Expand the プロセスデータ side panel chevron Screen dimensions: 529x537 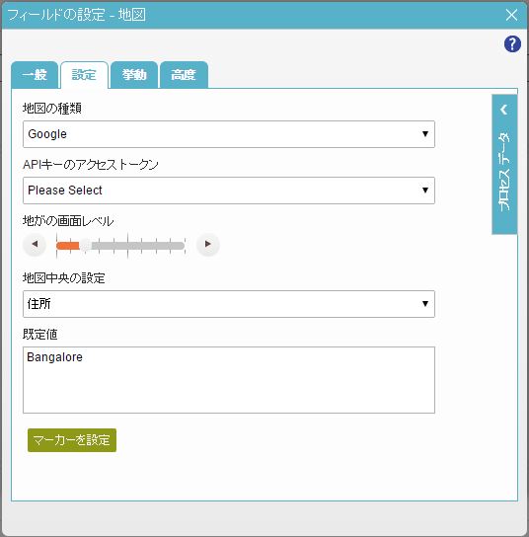click(x=504, y=110)
